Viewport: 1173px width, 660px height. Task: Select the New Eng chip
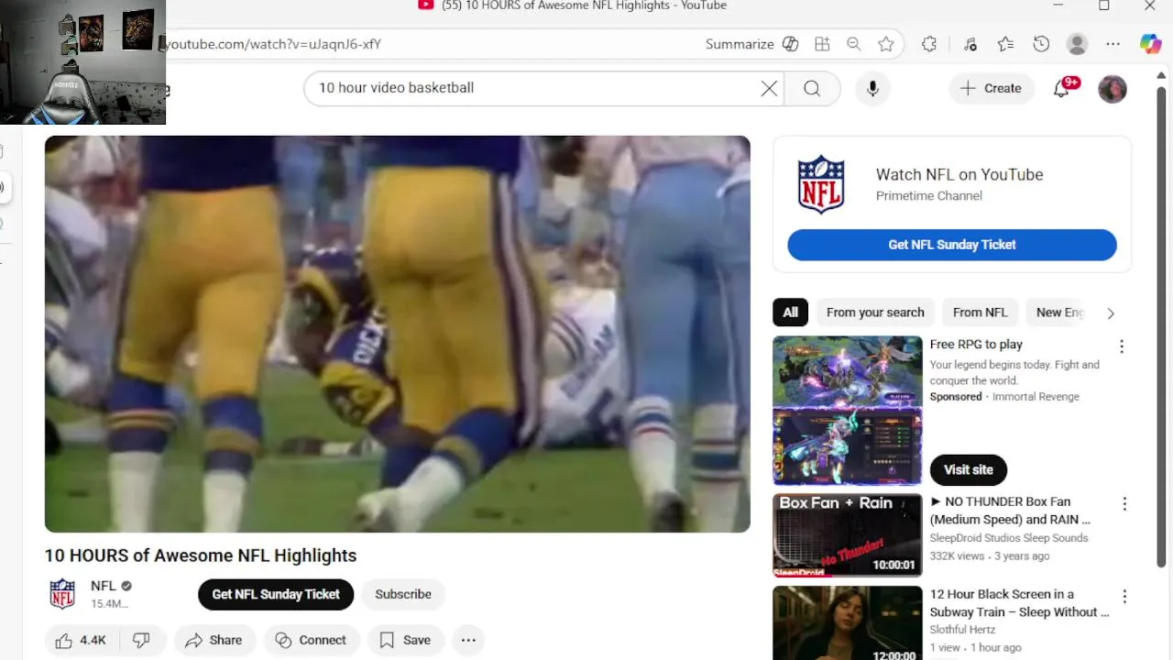(x=1058, y=313)
